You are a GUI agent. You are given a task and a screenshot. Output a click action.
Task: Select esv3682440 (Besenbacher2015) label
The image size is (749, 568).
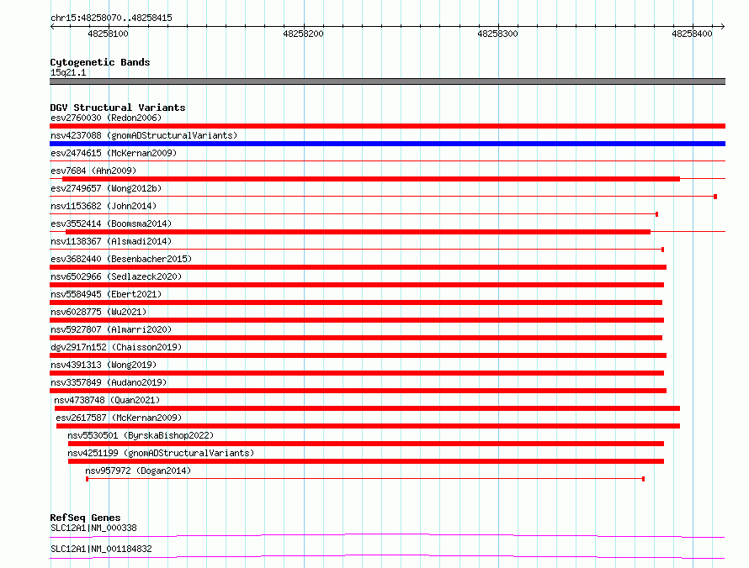pyautogui.click(x=121, y=259)
